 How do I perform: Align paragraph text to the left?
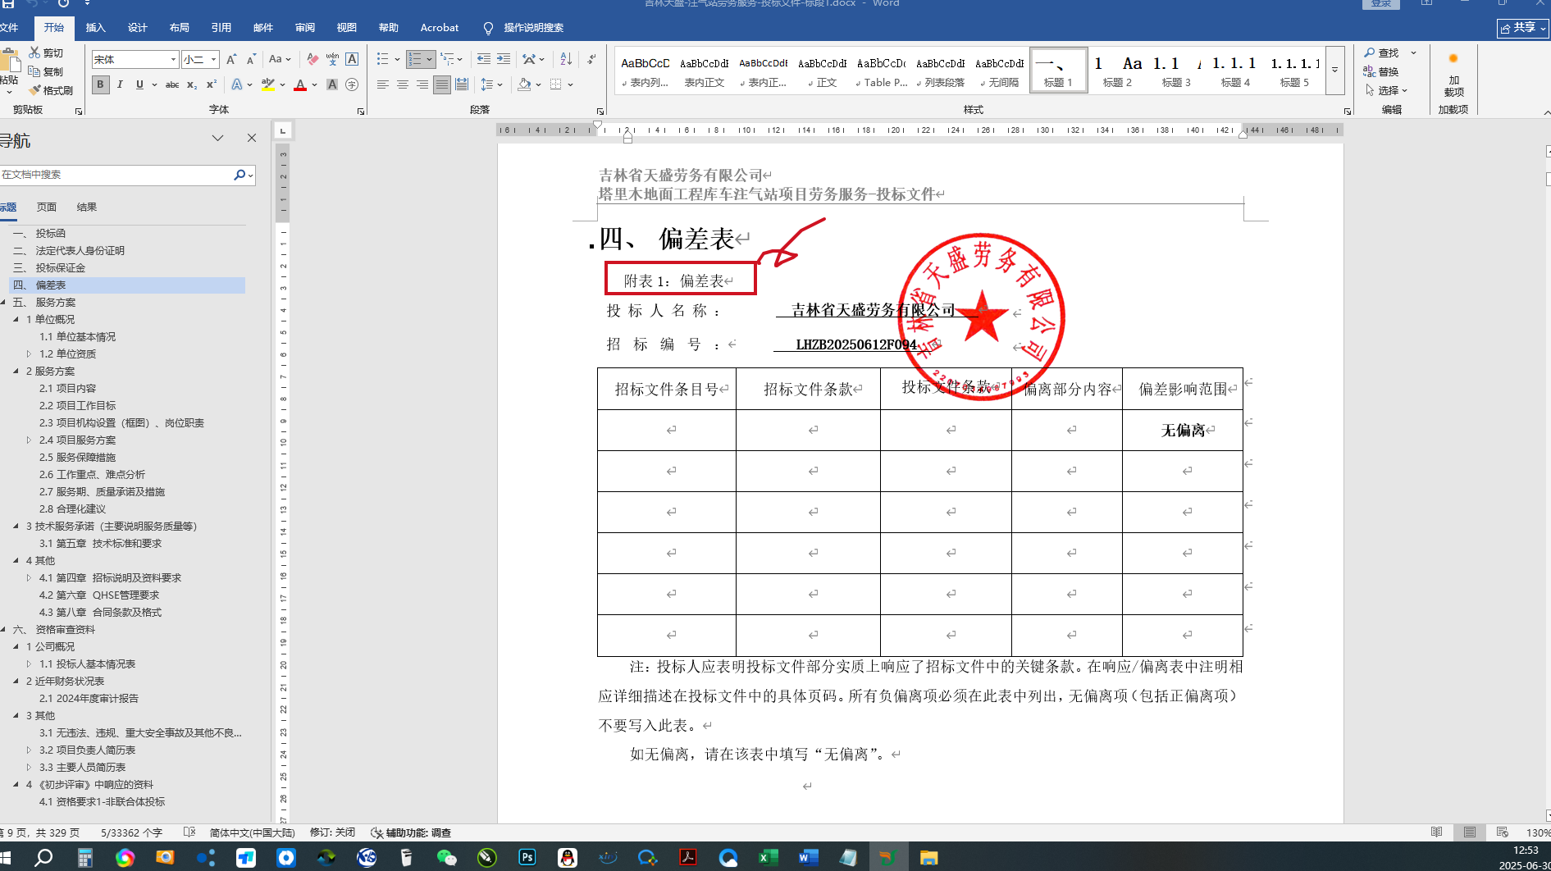coord(383,84)
